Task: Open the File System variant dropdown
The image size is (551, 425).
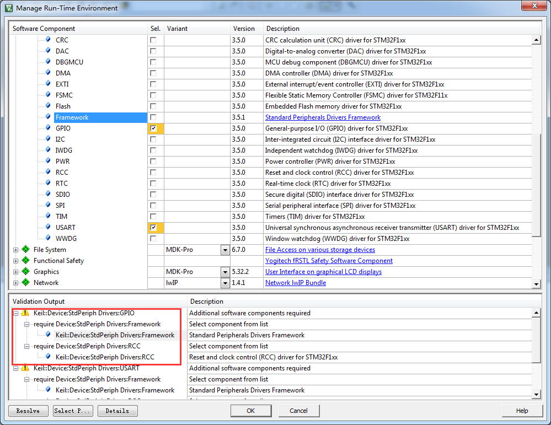Action: pyautogui.click(x=225, y=250)
